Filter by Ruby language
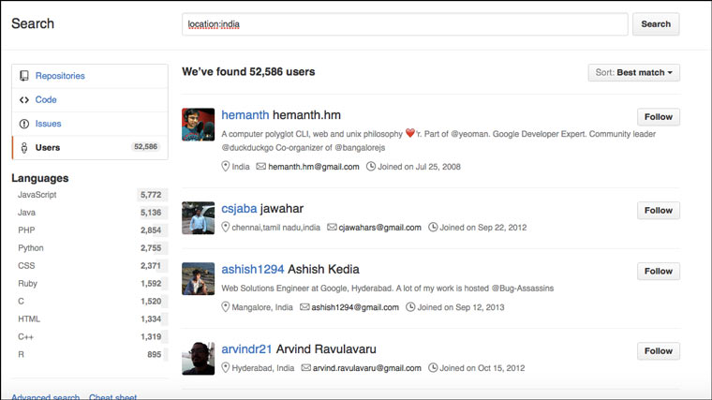Image resolution: width=712 pixels, height=400 pixels. [90, 283]
